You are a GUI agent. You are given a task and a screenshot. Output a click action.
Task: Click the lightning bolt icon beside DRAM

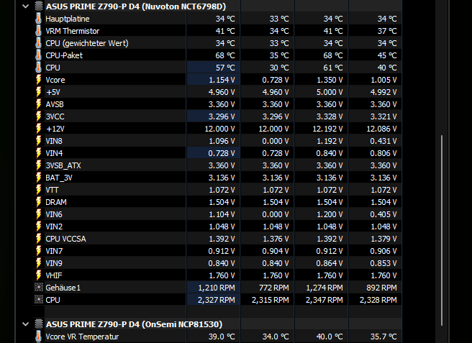[39, 202]
